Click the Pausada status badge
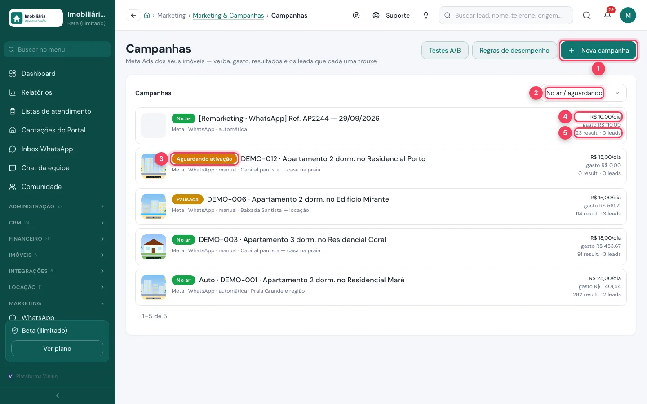This screenshot has width=647, height=404. (187, 199)
